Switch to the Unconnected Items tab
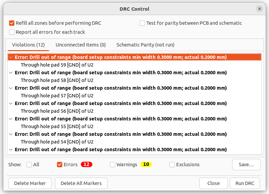Screen dimensions: 269x194 pyautogui.click(x=81, y=45)
